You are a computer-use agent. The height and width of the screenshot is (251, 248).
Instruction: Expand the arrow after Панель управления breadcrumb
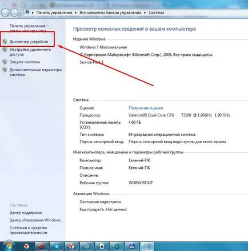pos(76,13)
